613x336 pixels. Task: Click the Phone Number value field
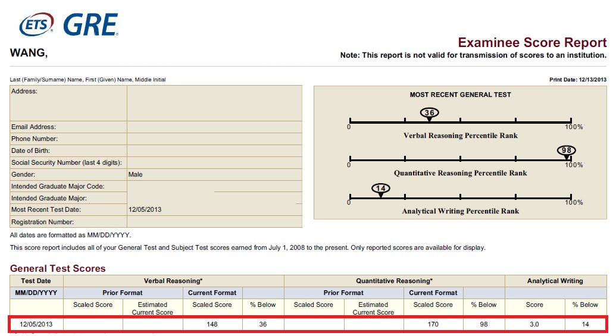214,139
